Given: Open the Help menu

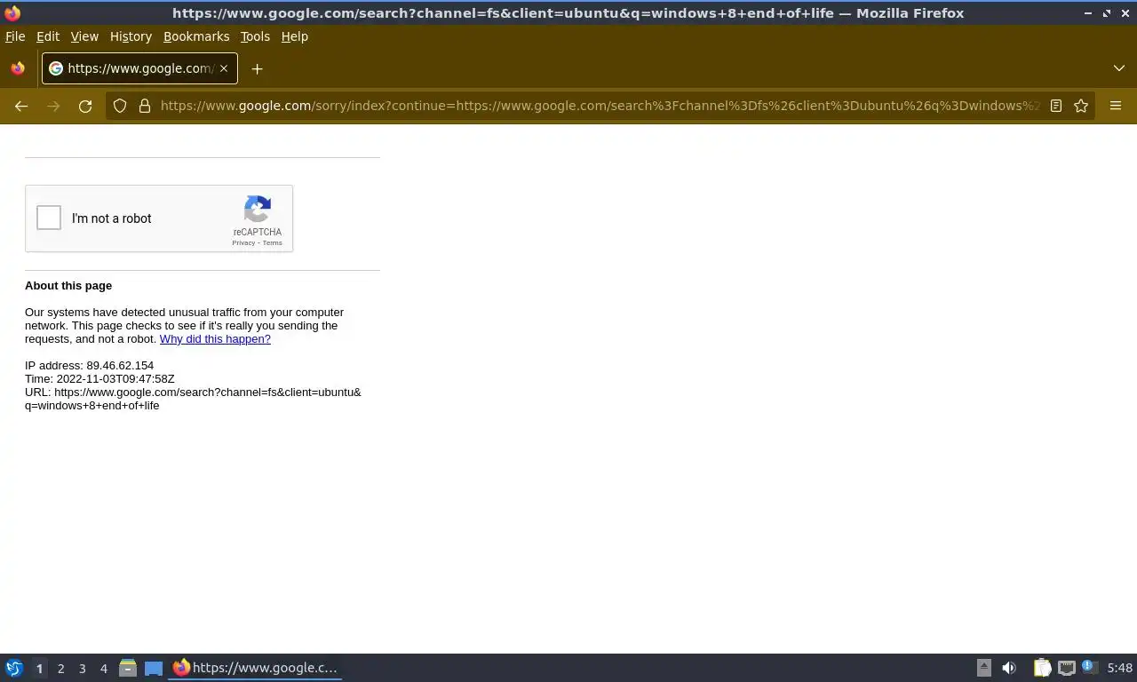Looking at the screenshot, I should [294, 36].
